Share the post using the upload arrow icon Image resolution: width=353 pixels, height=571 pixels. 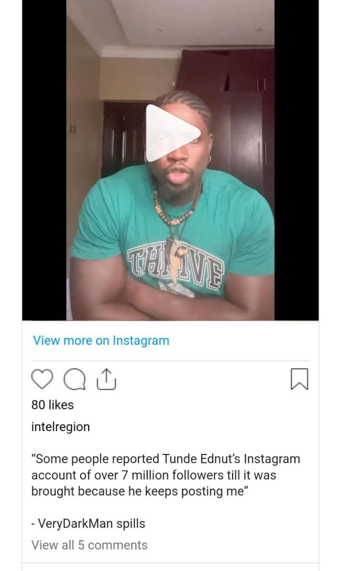[x=106, y=379]
